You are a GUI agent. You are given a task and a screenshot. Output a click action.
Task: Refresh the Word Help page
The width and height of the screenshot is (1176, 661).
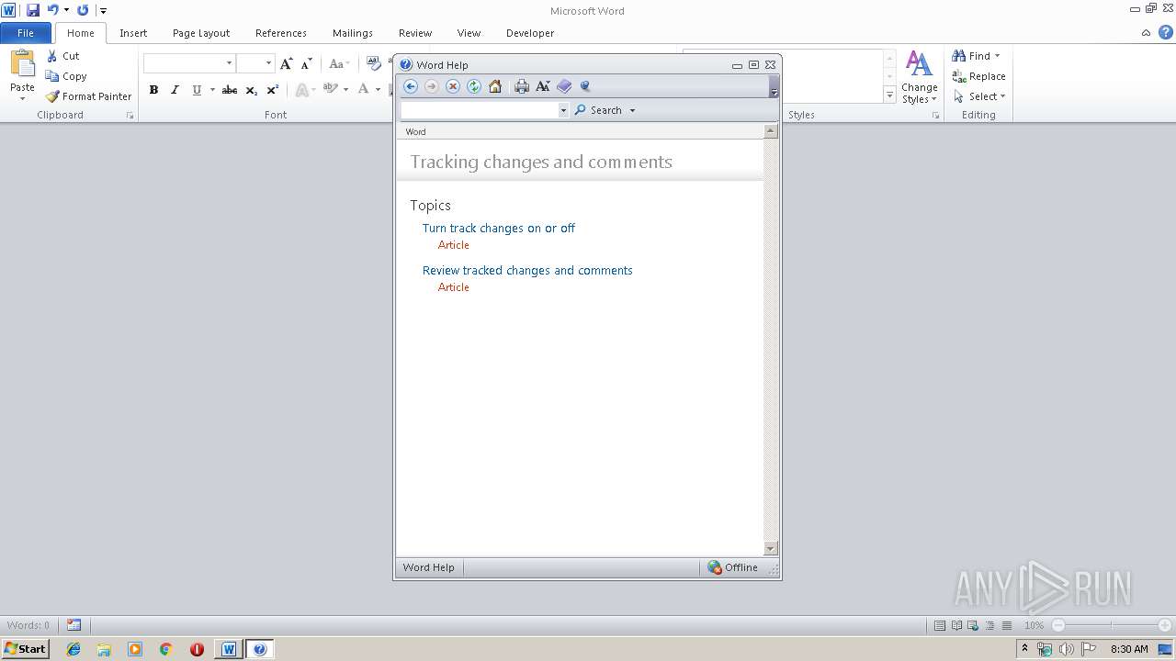point(474,86)
